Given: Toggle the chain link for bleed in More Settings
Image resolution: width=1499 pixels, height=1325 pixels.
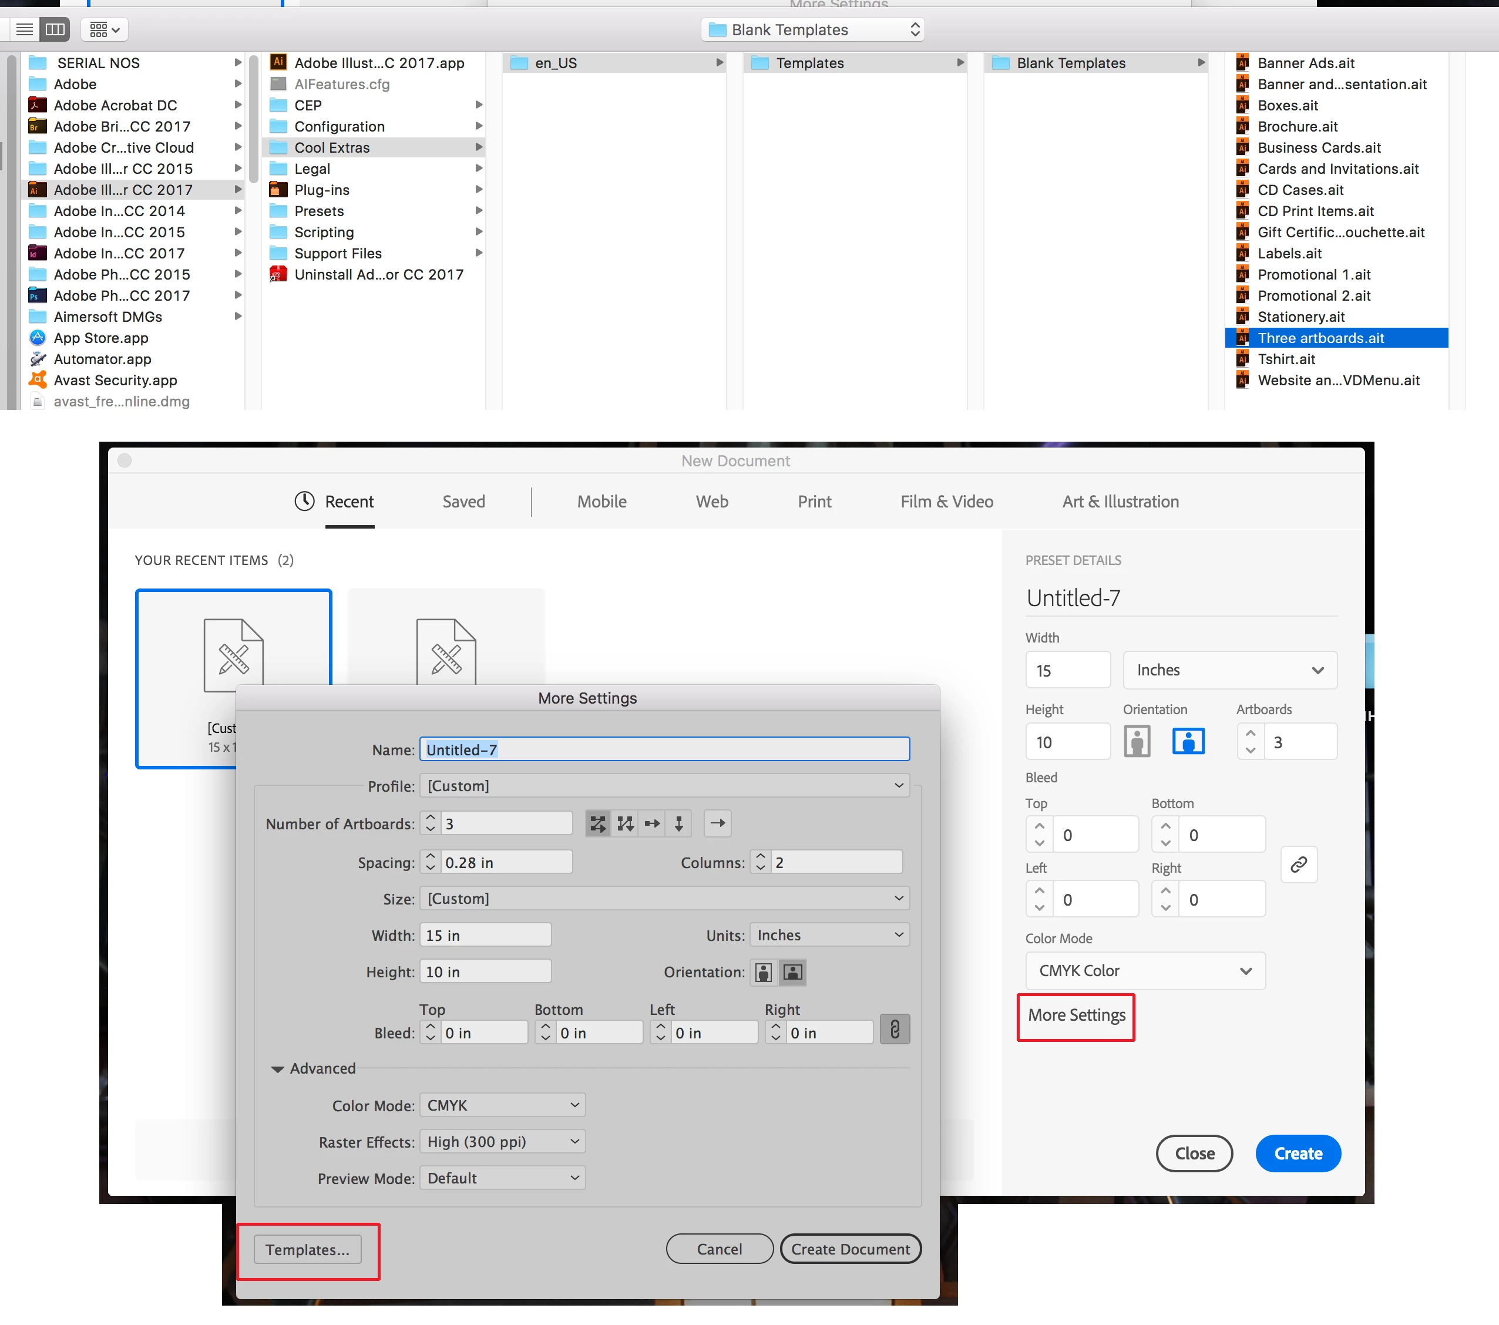Looking at the screenshot, I should point(894,1030).
